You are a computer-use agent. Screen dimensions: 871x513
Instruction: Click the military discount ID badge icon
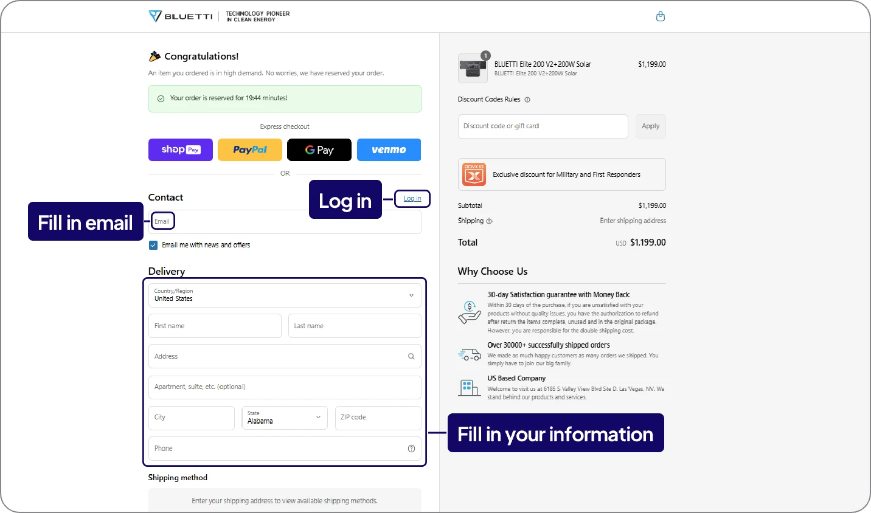point(474,174)
